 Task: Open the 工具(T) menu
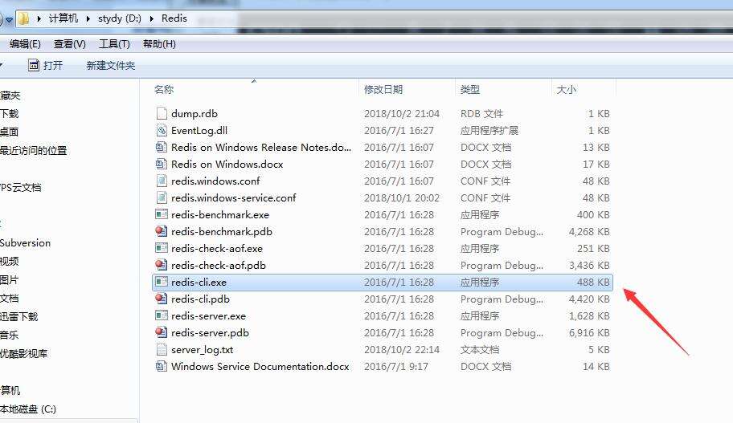coord(114,44)
